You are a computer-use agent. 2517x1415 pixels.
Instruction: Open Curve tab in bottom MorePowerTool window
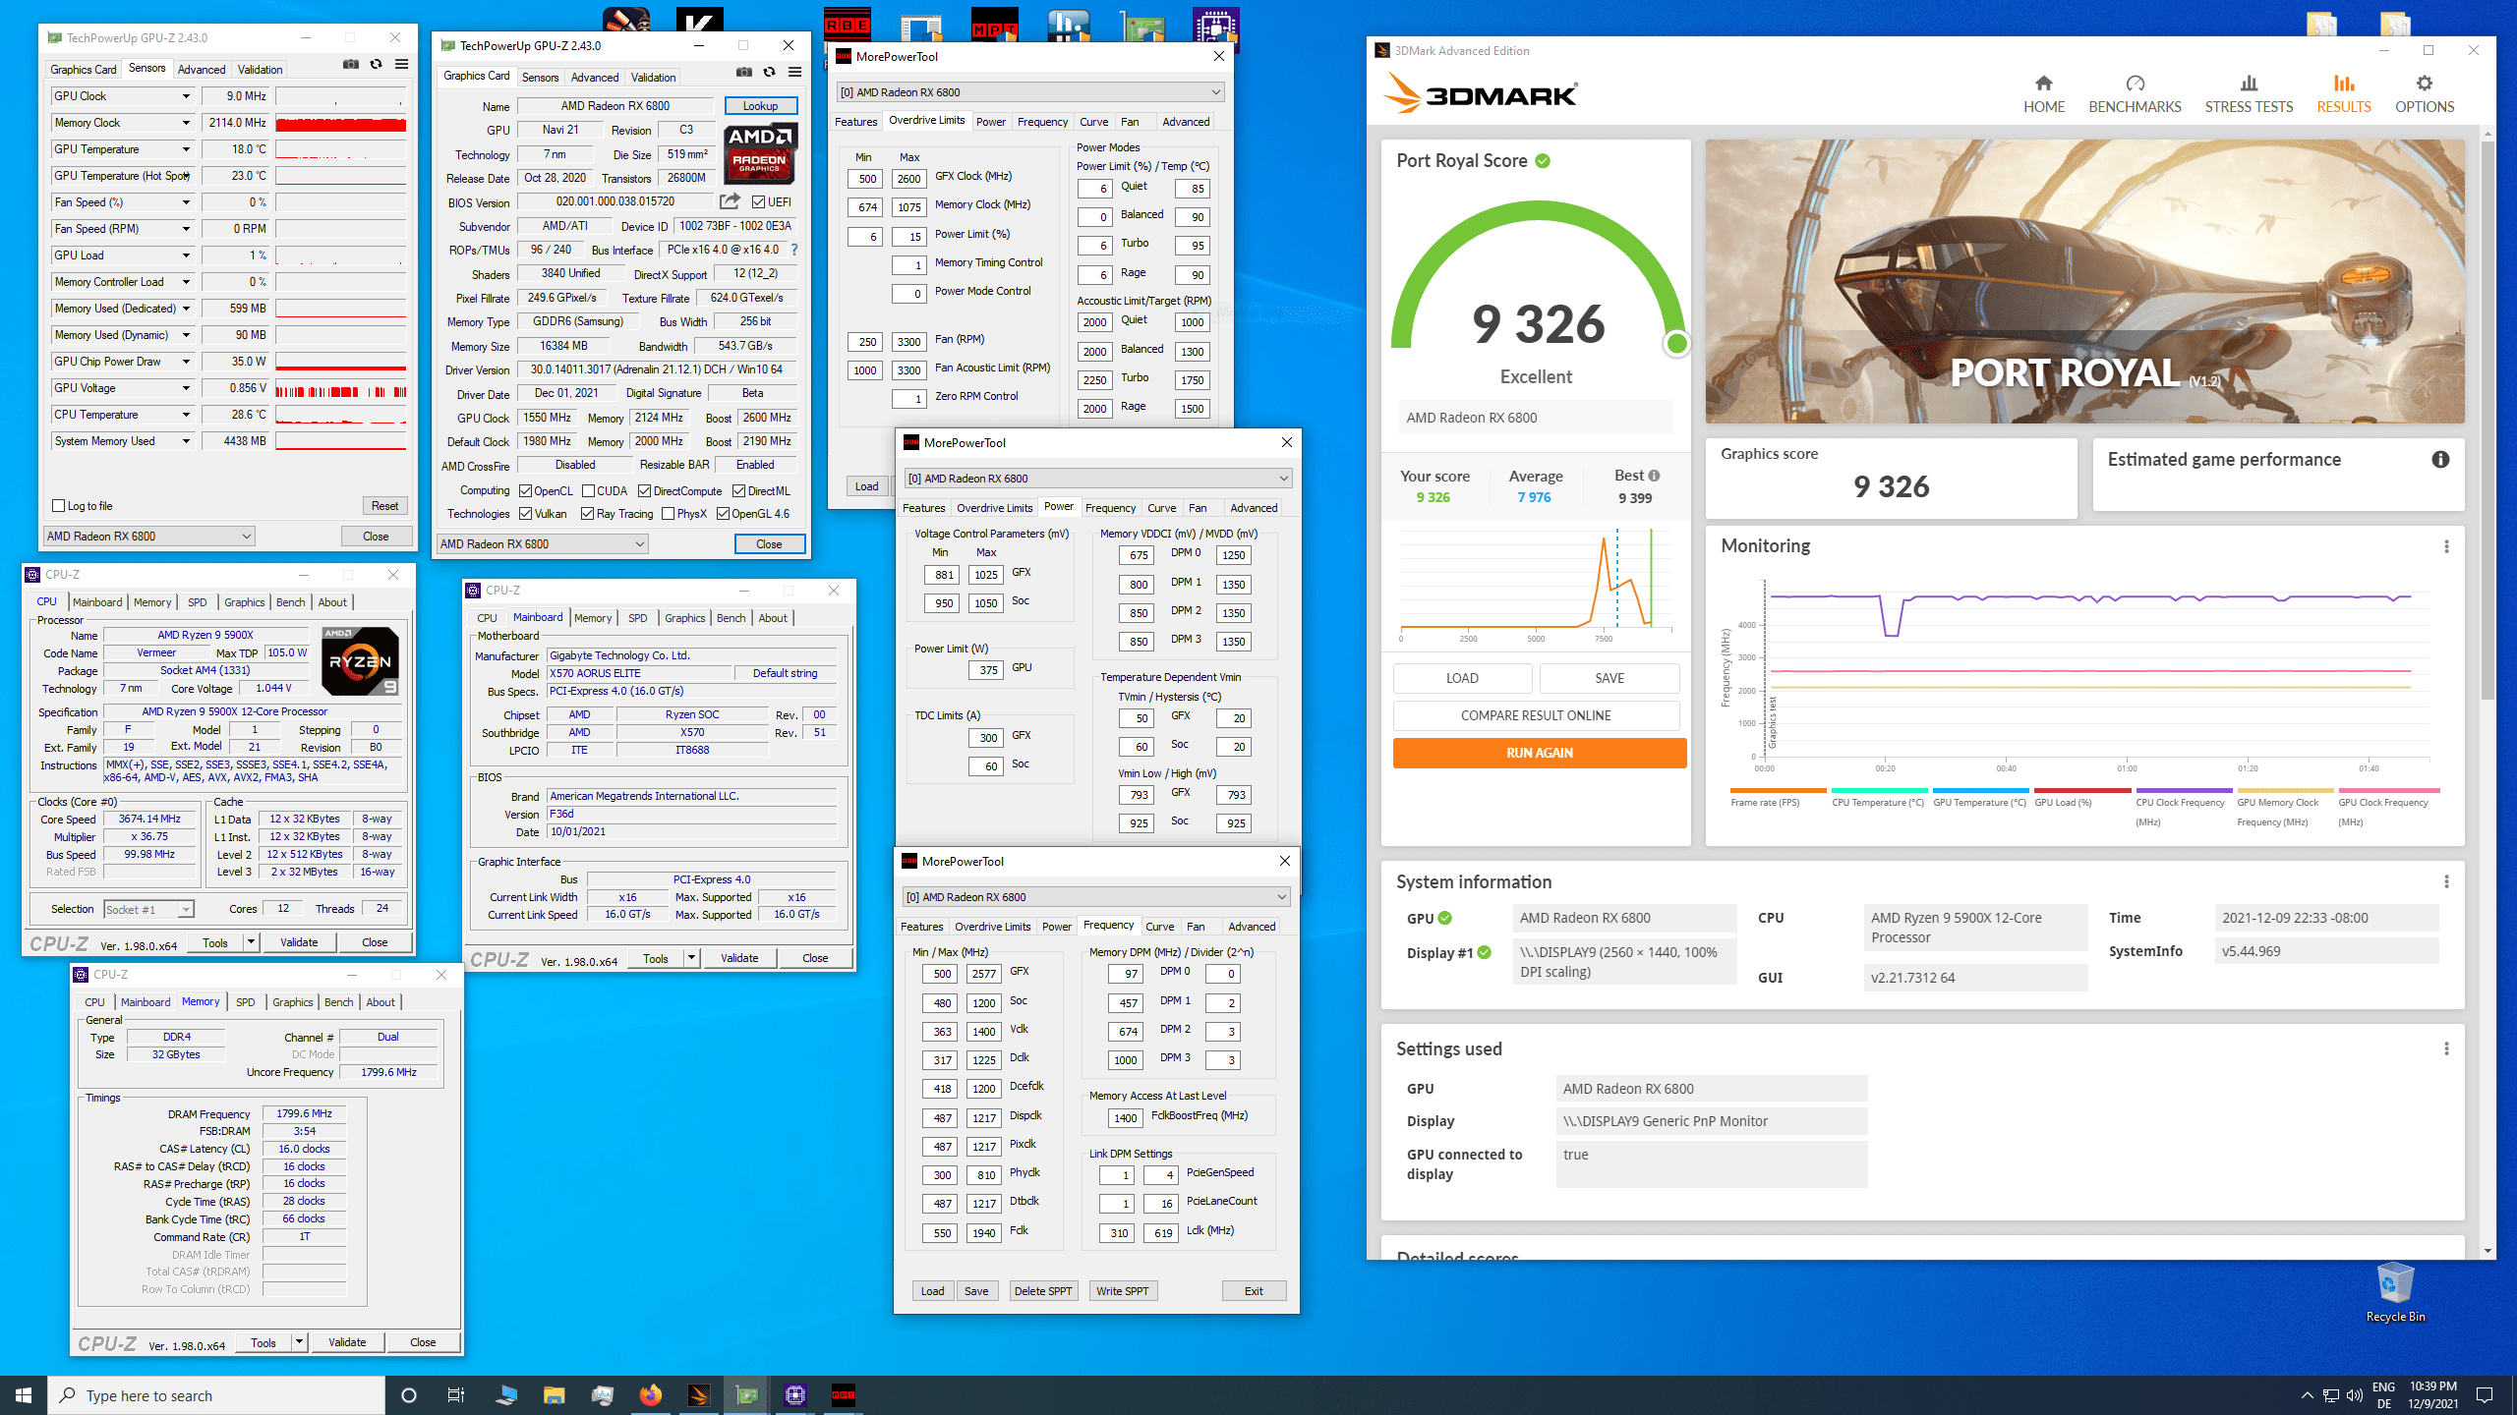point(1159,927)
